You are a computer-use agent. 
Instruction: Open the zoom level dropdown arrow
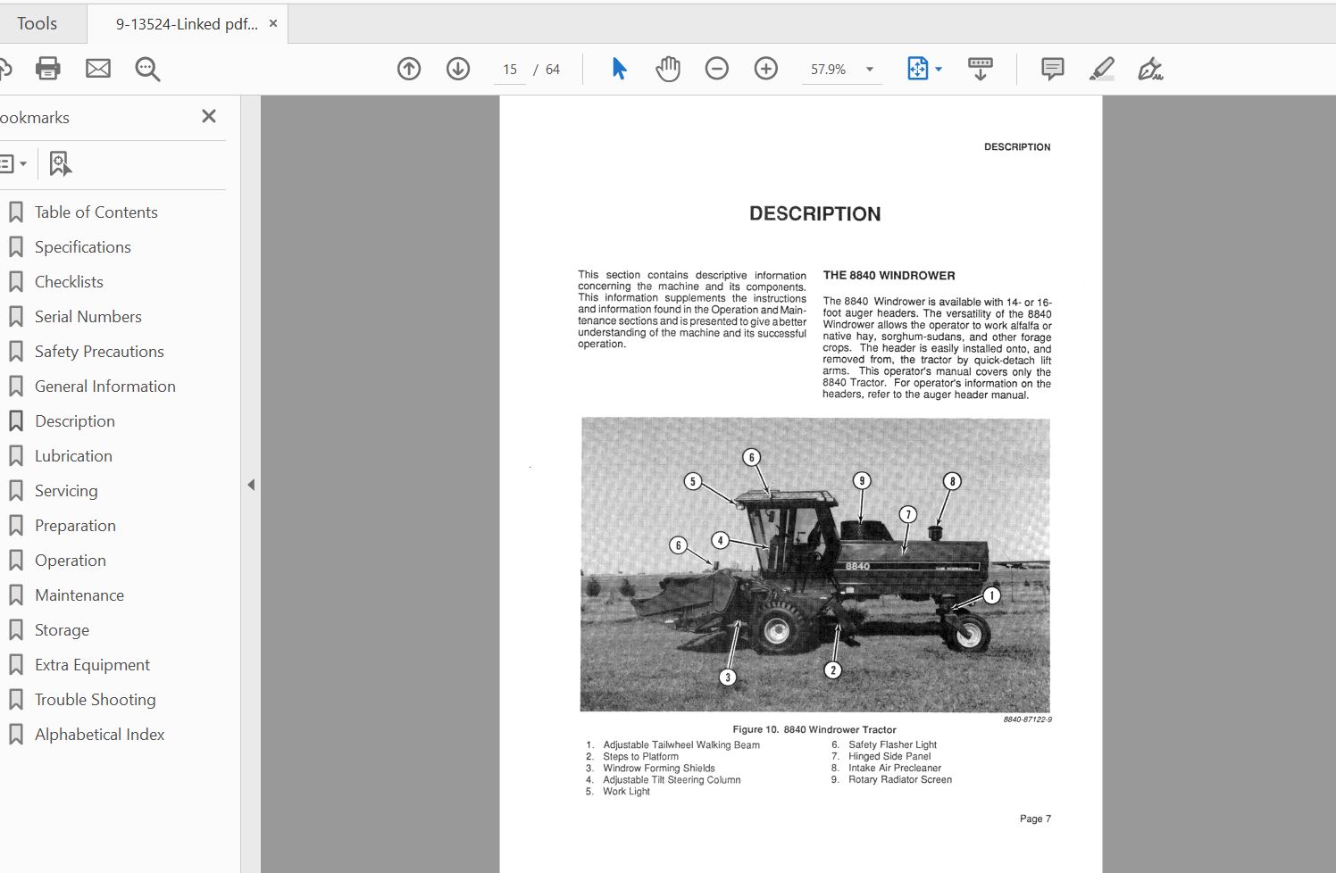870,70
